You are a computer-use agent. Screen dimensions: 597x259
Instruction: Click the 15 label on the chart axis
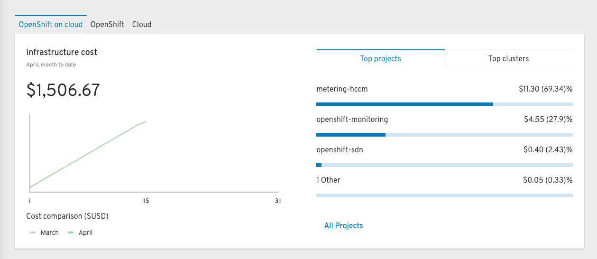[146, 201]
